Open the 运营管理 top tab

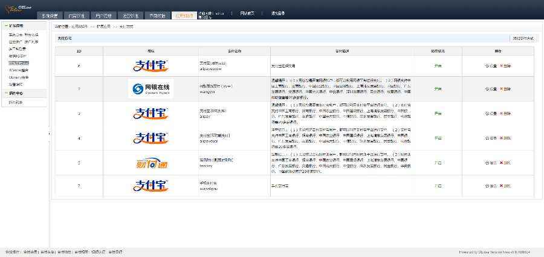131,16
